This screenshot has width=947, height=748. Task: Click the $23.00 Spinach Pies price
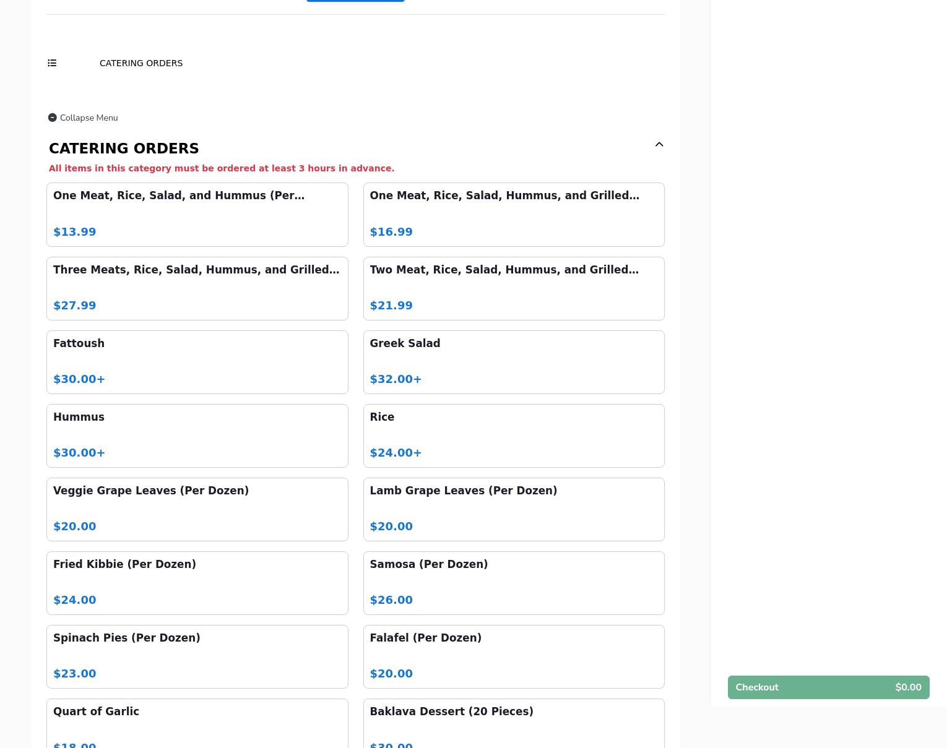click(75, 674)
